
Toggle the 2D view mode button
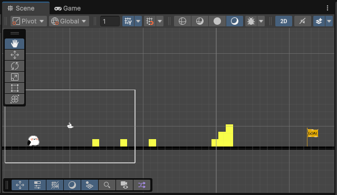point(284,21)
